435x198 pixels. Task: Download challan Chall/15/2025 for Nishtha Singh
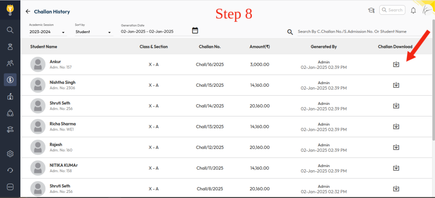tap(396, 85)
